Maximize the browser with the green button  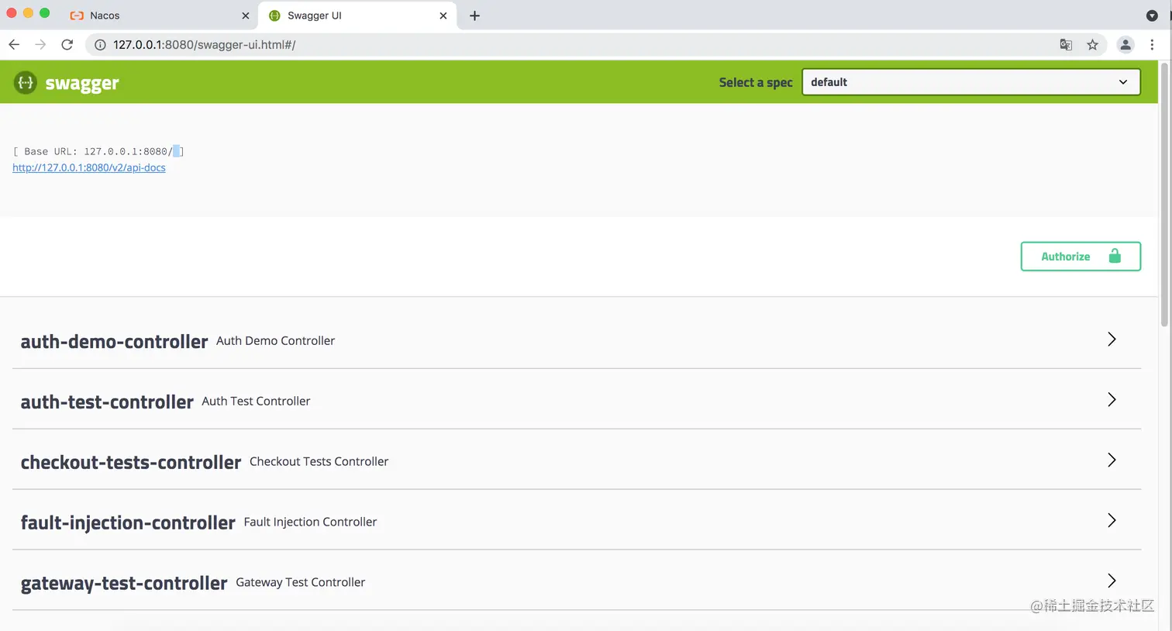(x=44, y=13)
